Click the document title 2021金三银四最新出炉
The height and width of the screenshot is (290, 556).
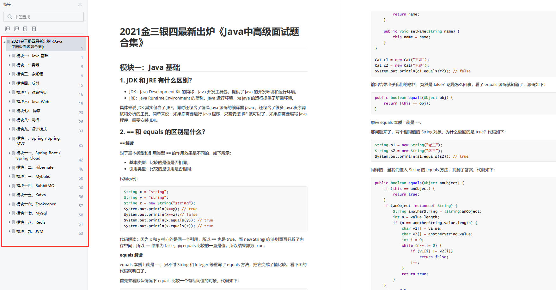209,37
